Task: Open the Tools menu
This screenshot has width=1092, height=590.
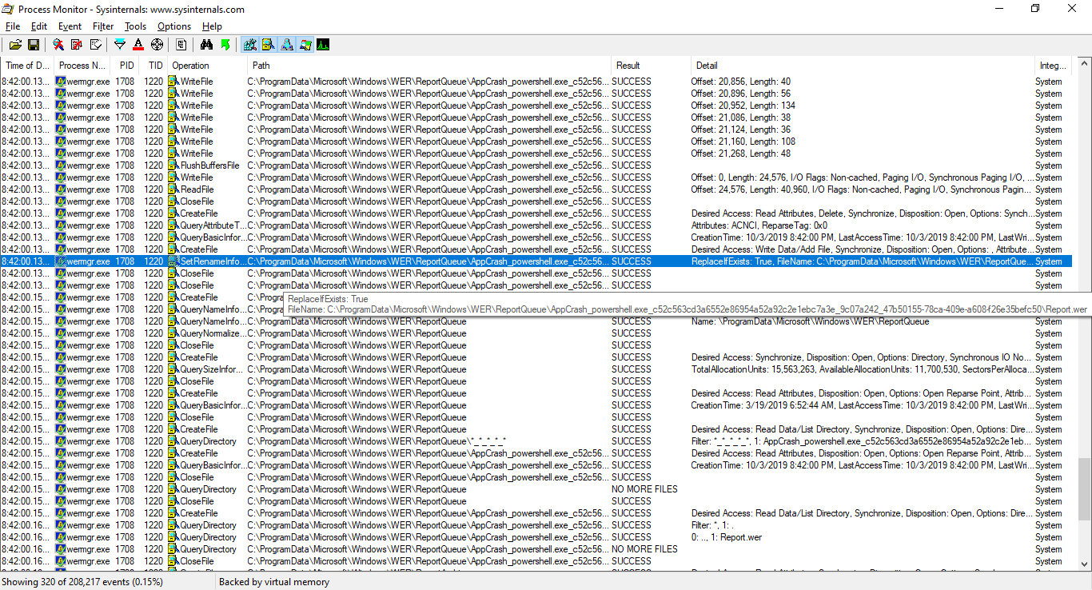Action: click(x=136, y=26)
